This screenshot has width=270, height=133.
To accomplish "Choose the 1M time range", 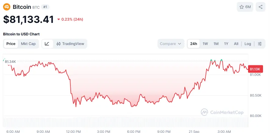I will tap(216, 44).
